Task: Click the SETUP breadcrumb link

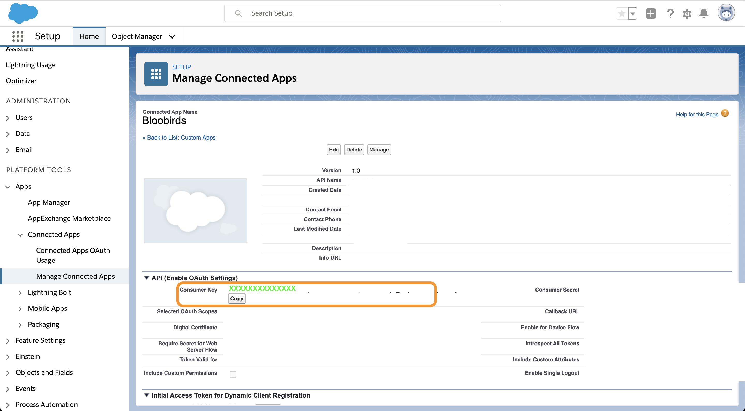Action: 182,67
